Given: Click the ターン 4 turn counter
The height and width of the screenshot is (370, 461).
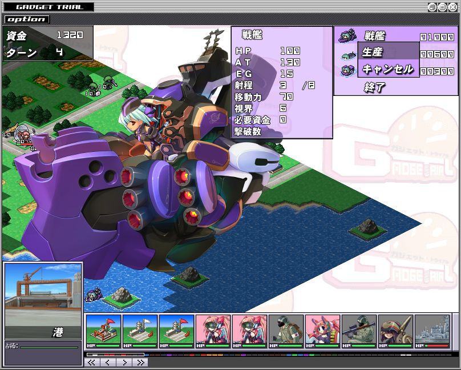Looking at the screenshot, I should click(35, 53).
